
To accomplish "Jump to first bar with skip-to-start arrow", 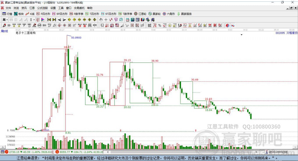I will pos(49,20).
